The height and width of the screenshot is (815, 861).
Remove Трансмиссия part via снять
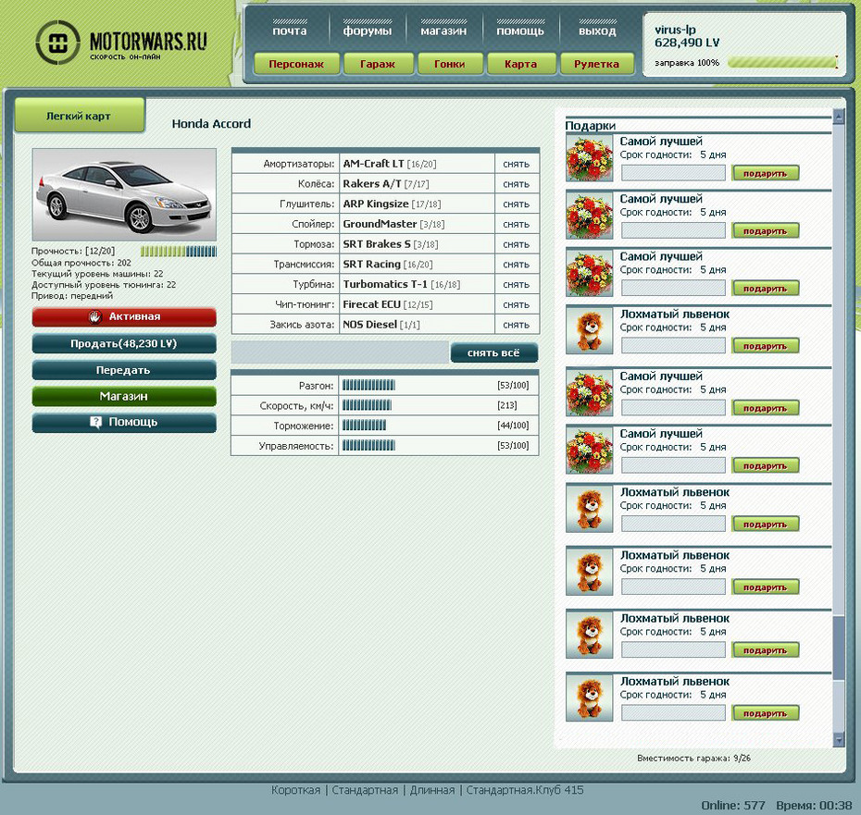[x=517, y=265]
